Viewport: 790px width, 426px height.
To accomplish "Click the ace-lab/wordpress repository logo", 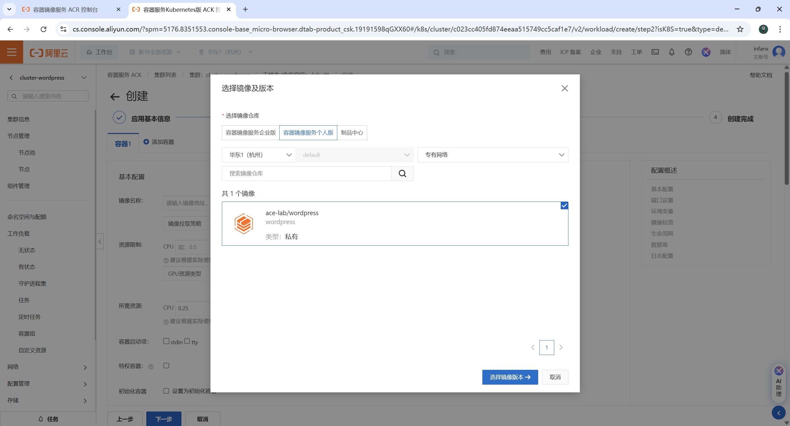I will point(243,224).
